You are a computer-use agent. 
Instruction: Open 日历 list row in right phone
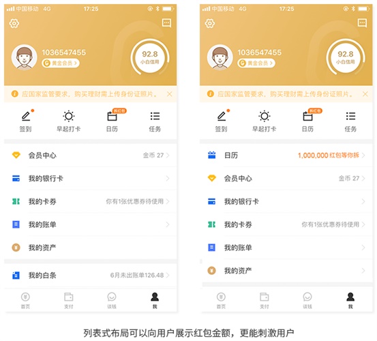[x=286, y=155]
